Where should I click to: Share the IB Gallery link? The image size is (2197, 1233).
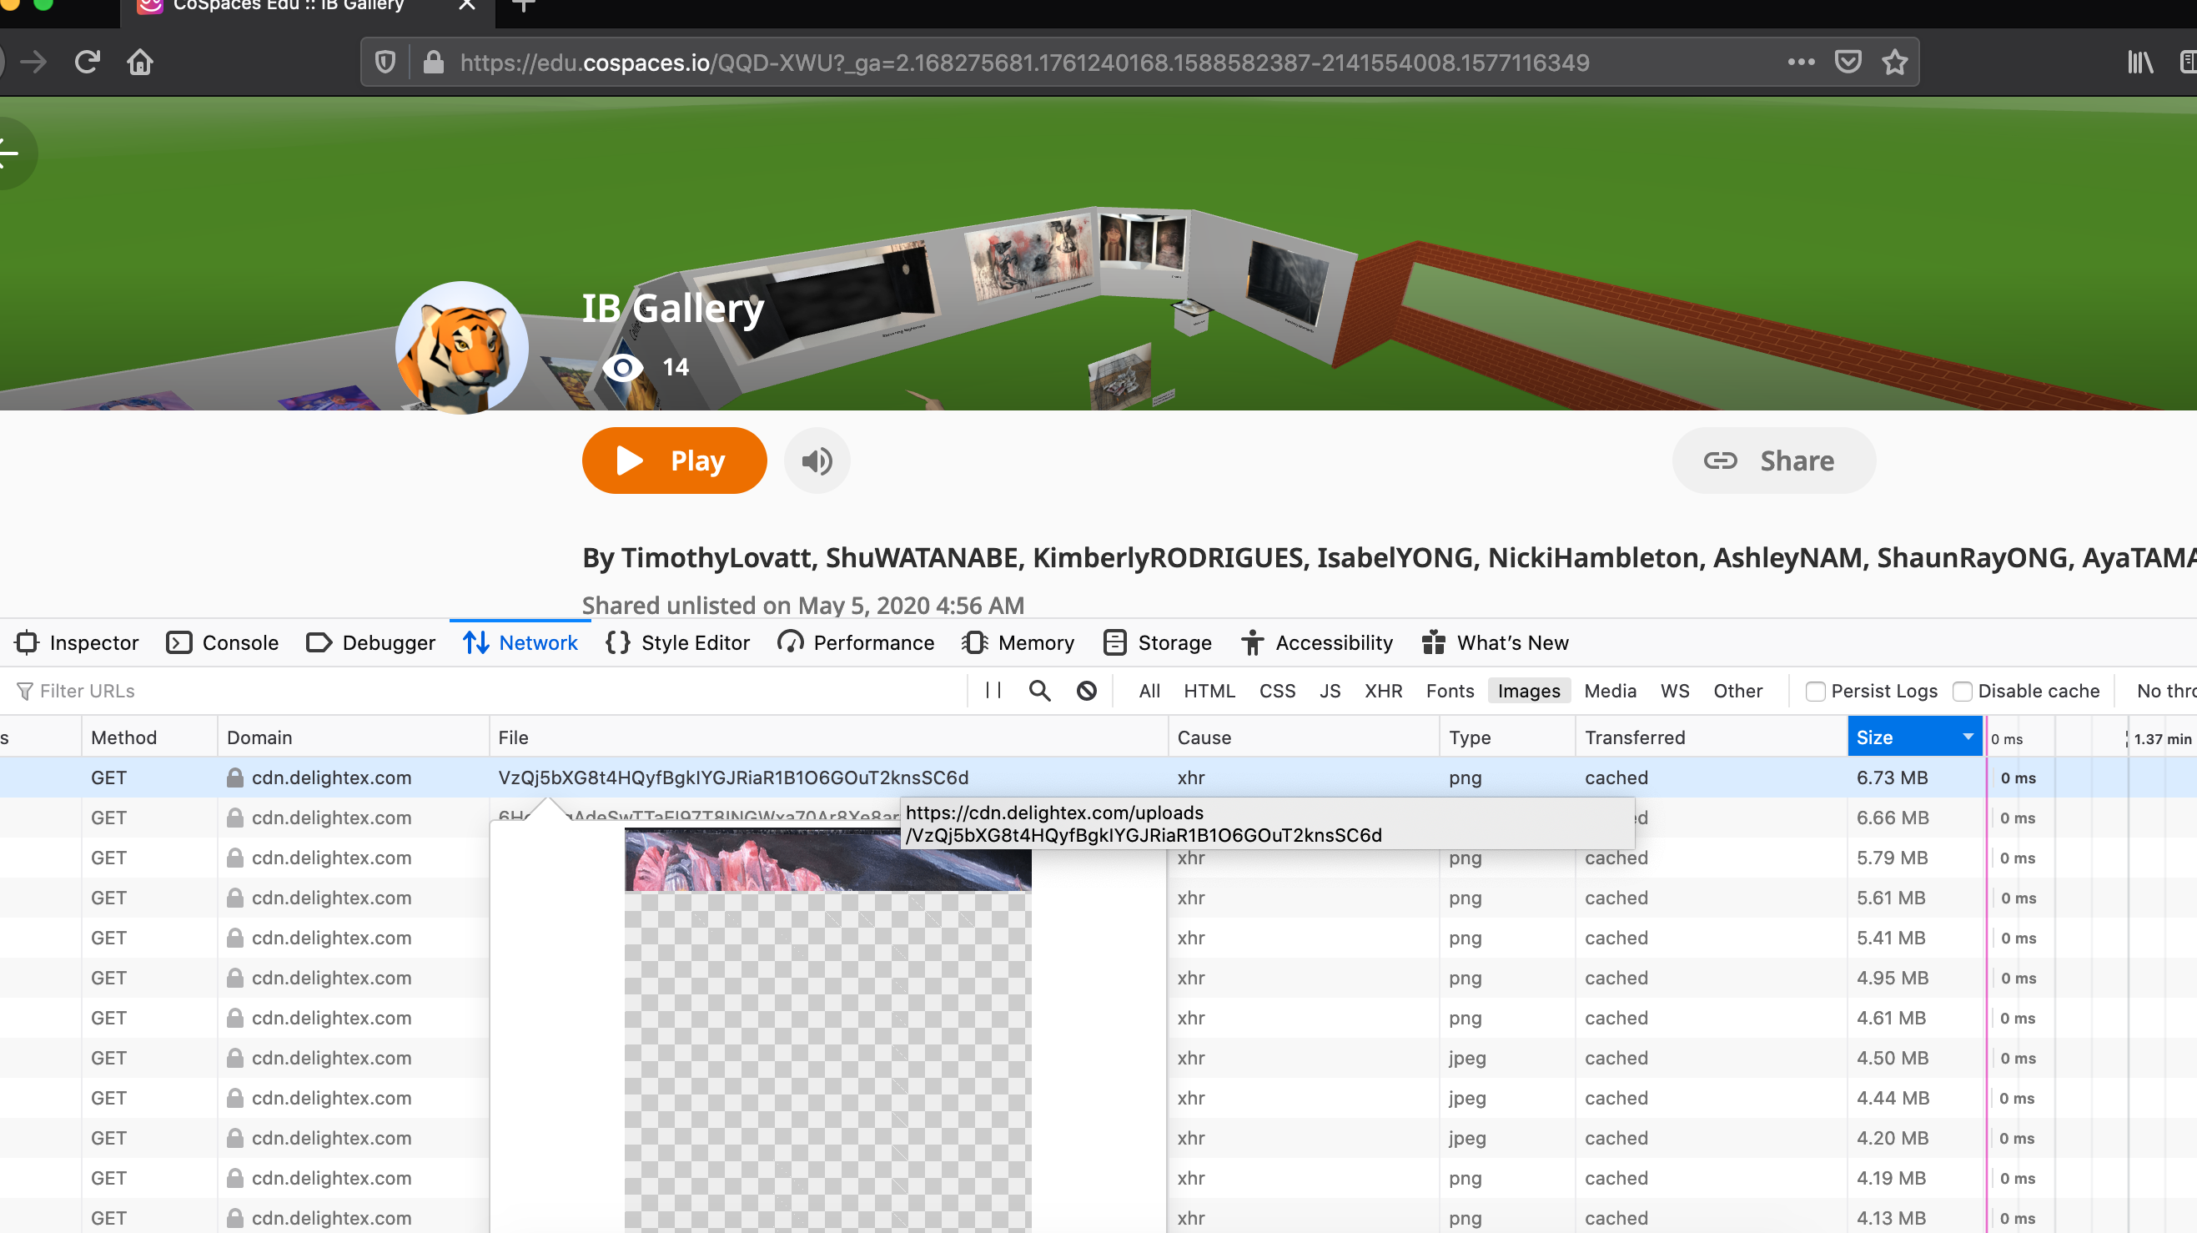(x=1773, y=460)
